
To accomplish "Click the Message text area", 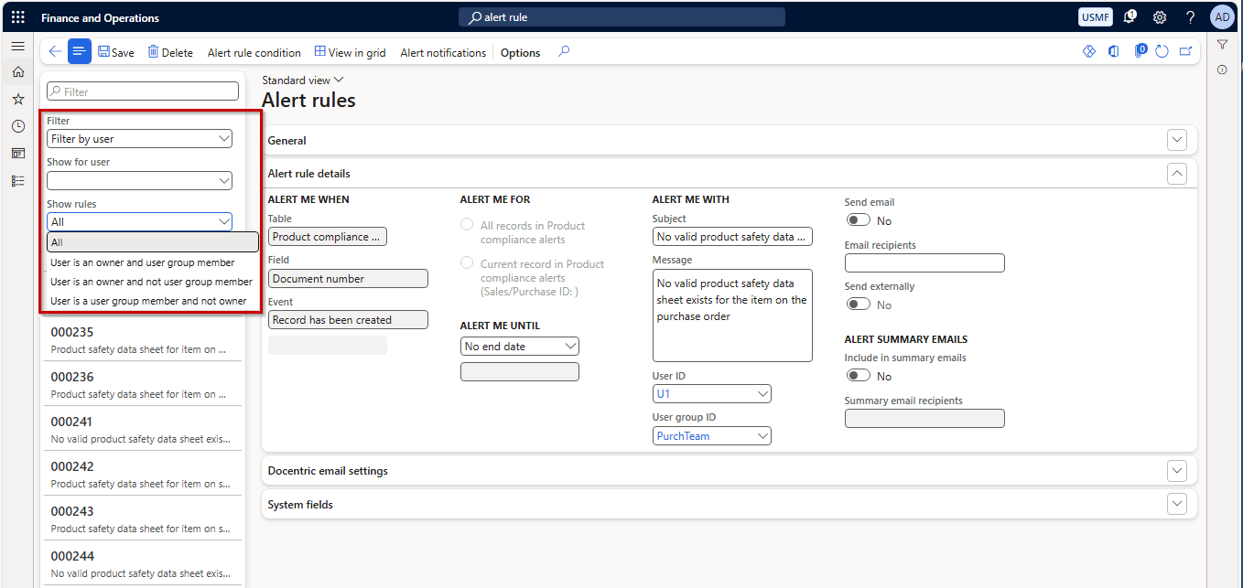I will pyautogui.click(x=732, y=316).
